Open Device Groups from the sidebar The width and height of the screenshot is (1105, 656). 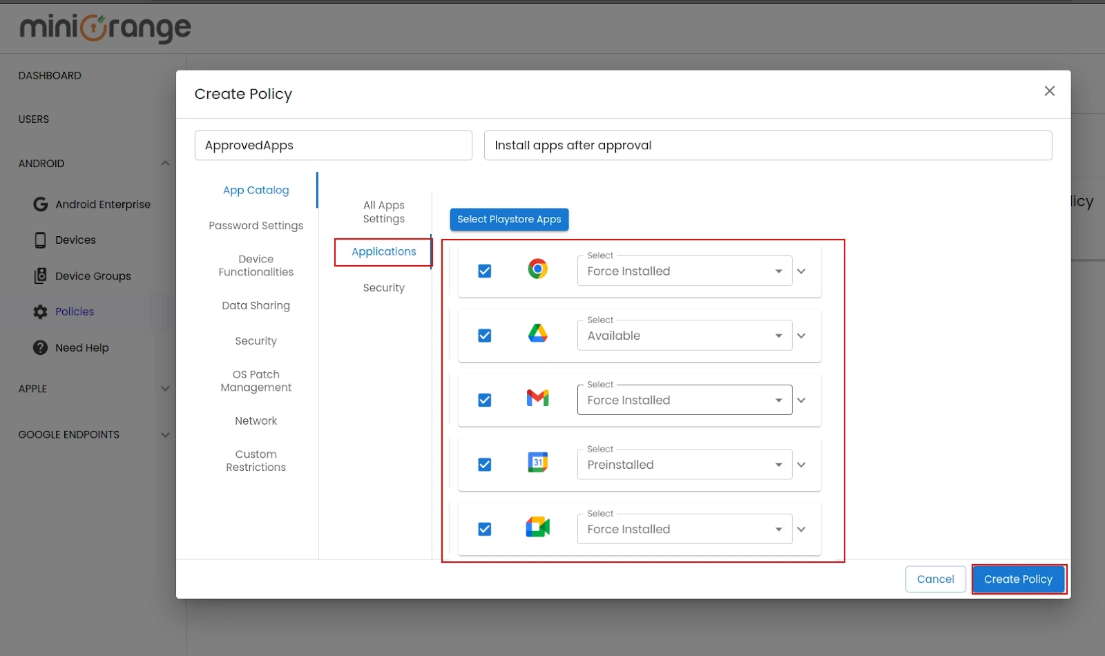tap(93, 276)
